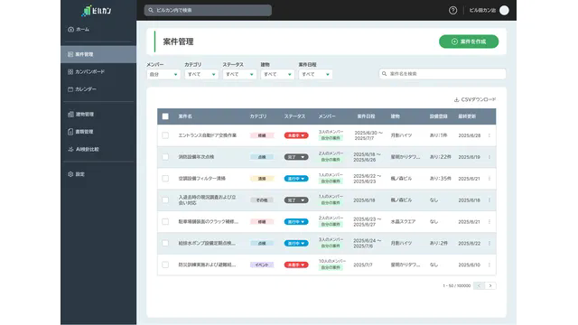Check the 入退去時 row checkbox

pyautogui.click(x=165, y=200)
